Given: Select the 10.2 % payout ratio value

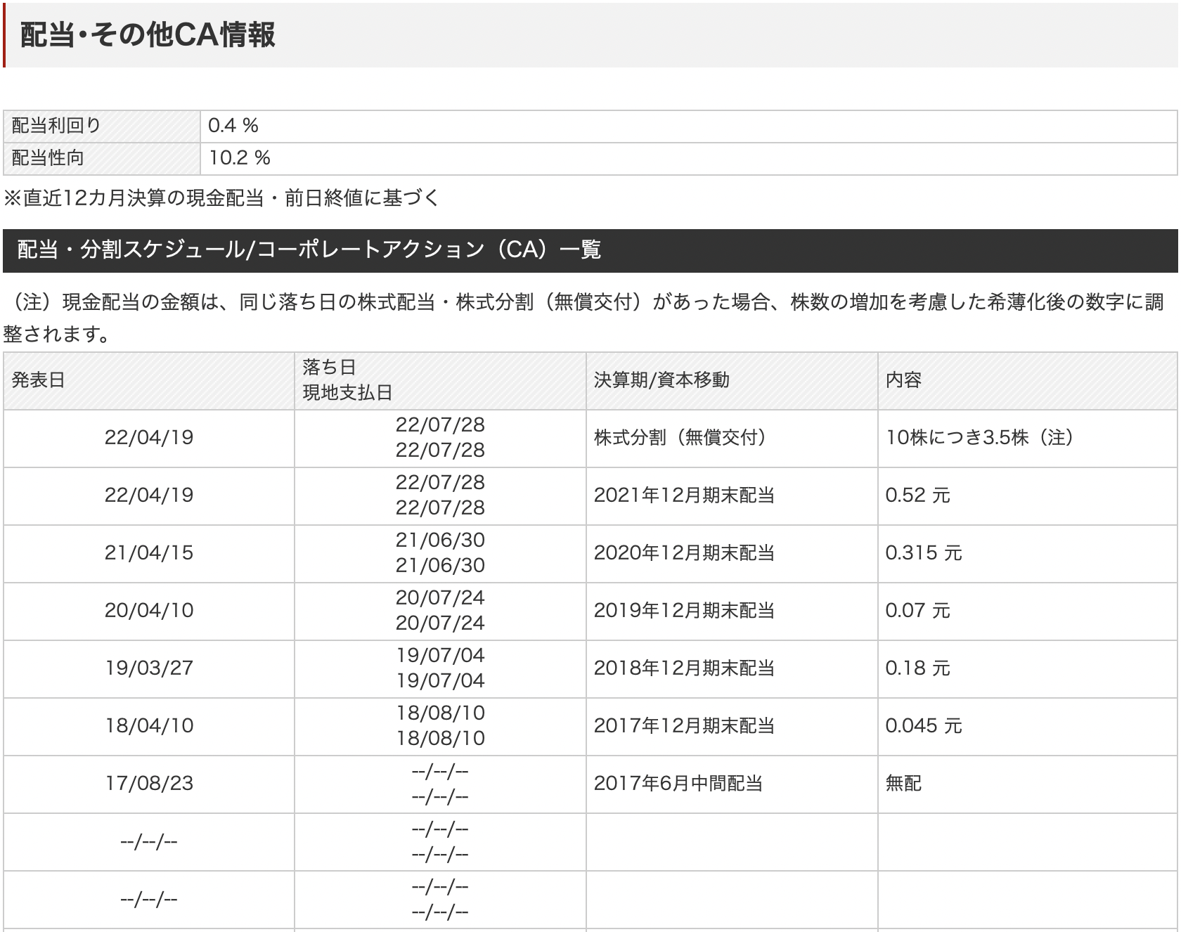Looking at the screenshot, I should click(240, 158).
